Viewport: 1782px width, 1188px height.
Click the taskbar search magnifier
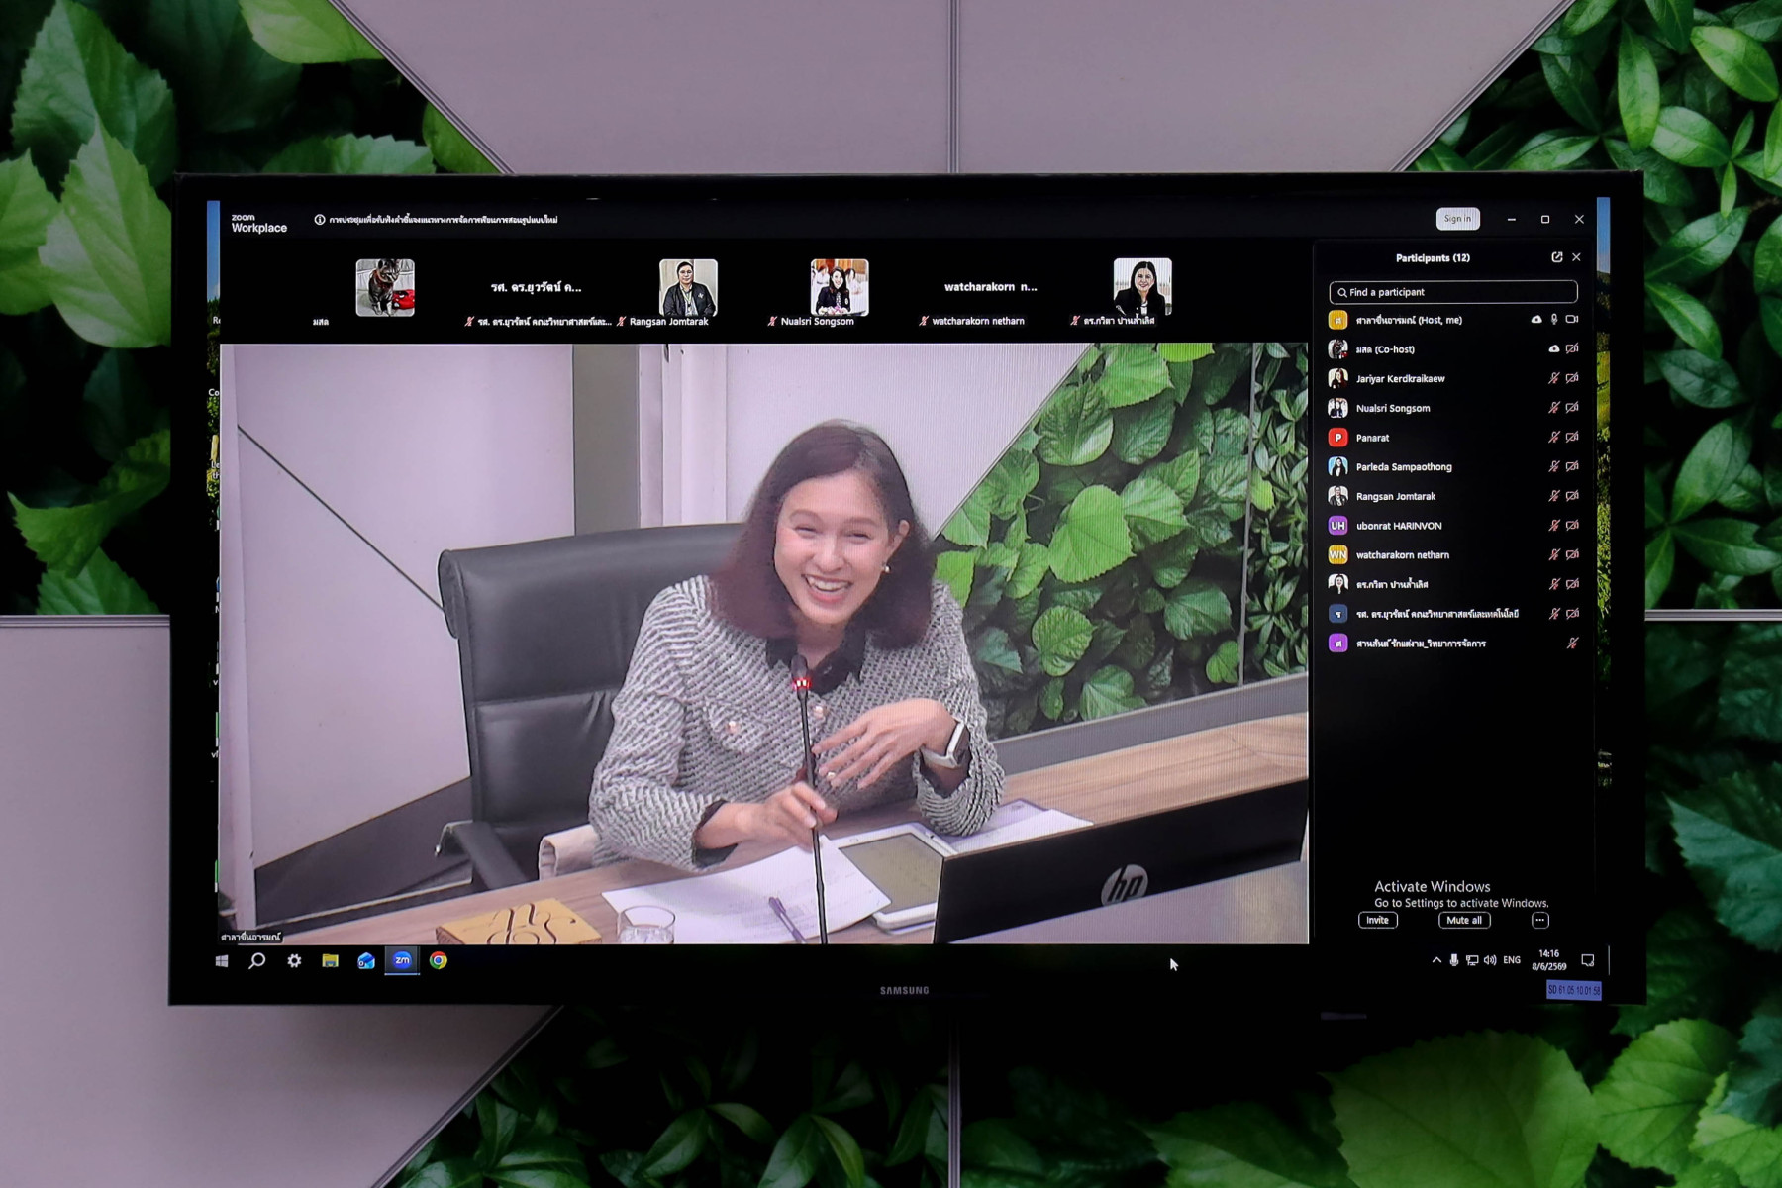pos(257,960)
